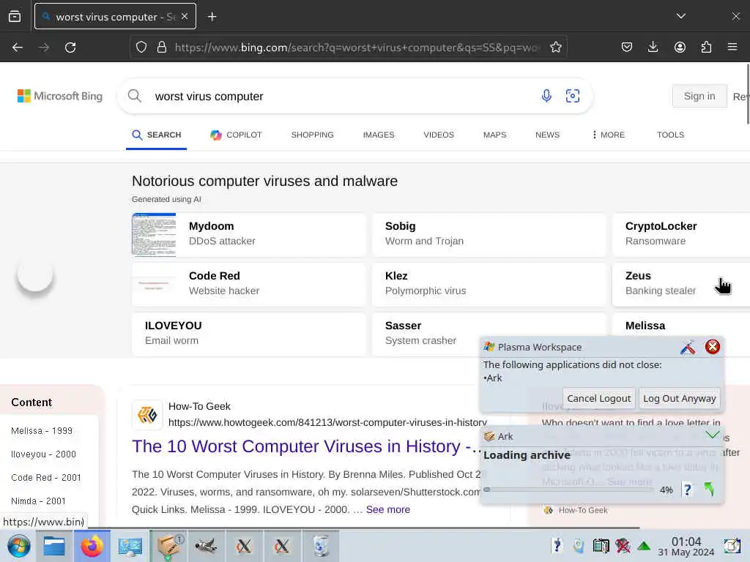This screenshot has height=562, width=750.
Task: Open tracking protection shield in address bar
Action: point(141,48)
